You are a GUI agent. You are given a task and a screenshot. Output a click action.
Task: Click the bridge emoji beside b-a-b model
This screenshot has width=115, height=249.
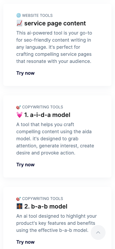pos(20,206)
